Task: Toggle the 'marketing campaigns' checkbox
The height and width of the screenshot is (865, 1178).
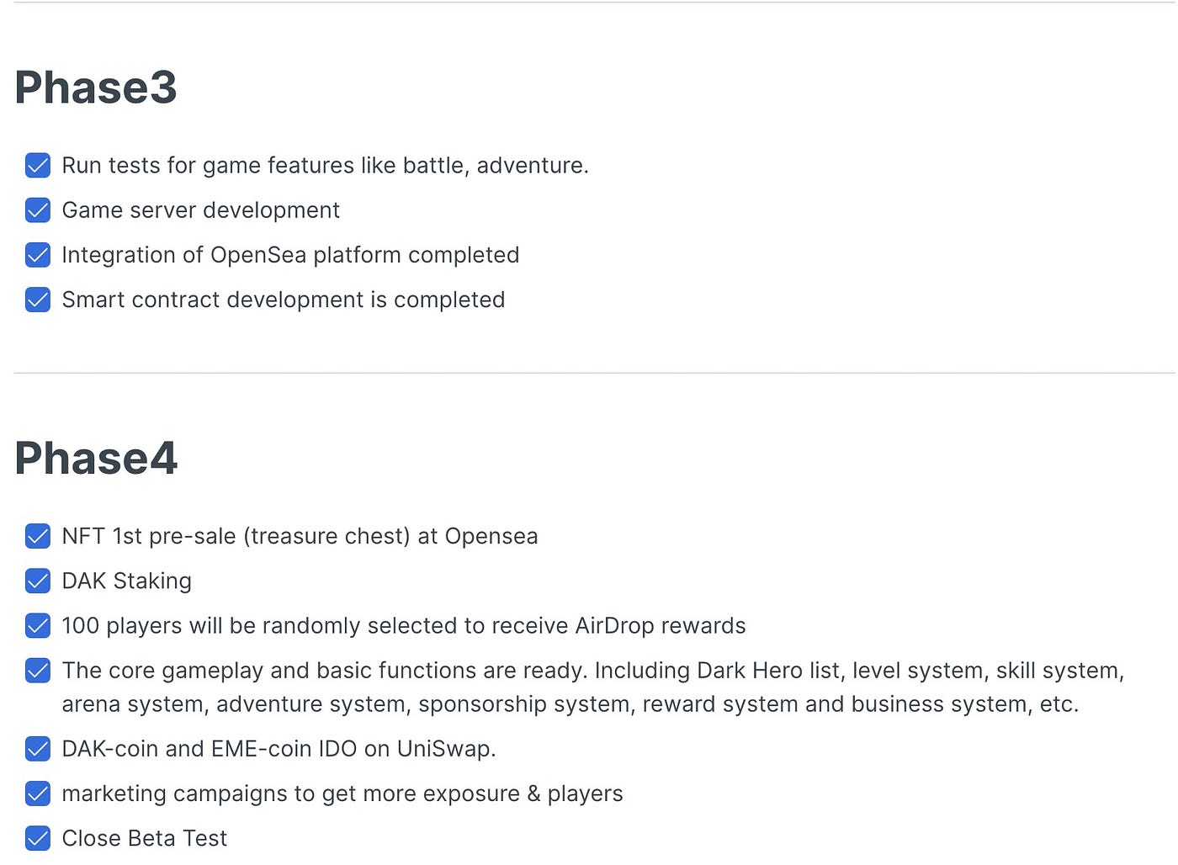Action: pyautogui.click(x=38, y=793)
